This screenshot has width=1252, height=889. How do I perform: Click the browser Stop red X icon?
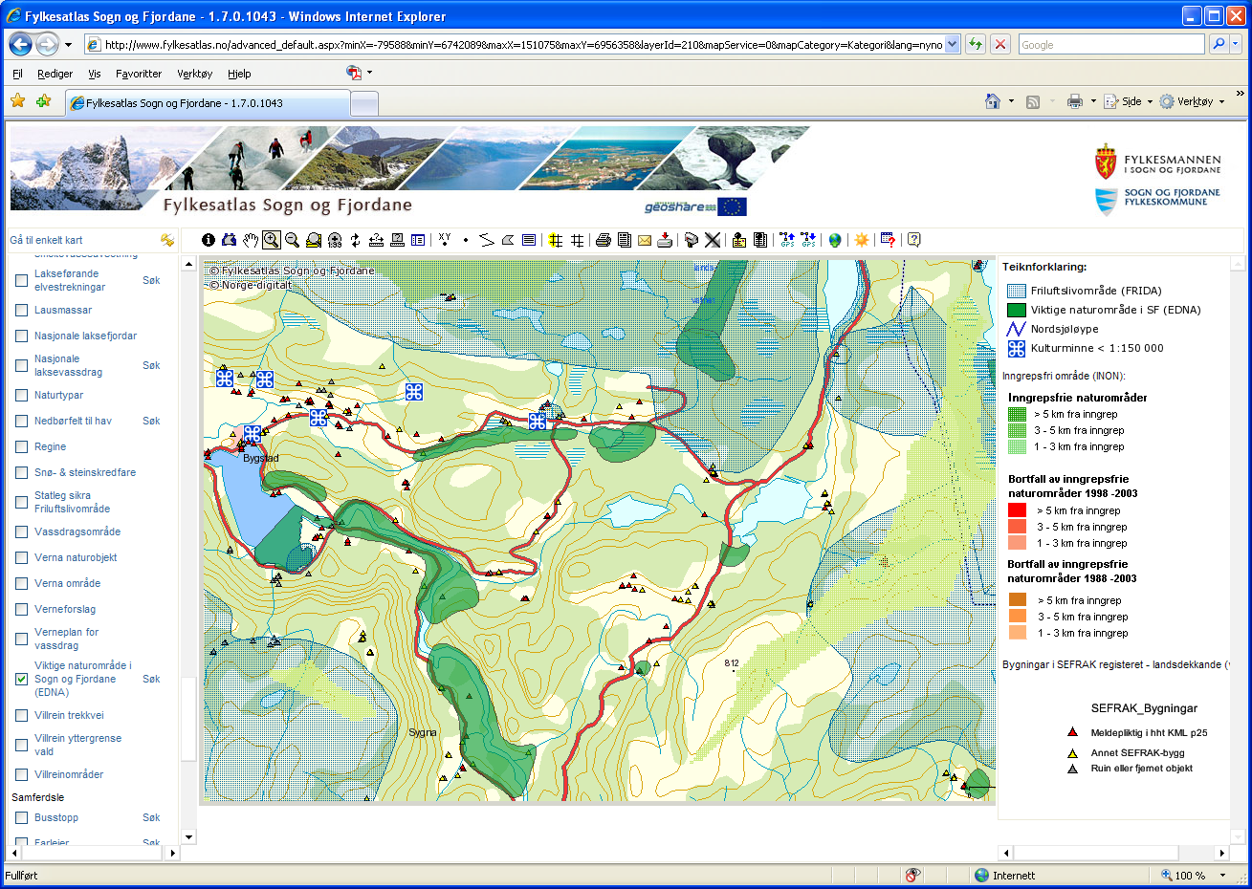pyautogui.click(x=1000, y=44)
